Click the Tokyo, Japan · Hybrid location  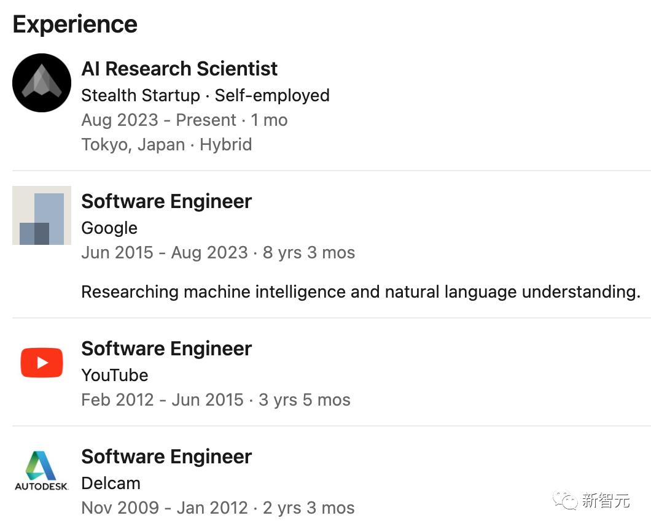(x=166, y=145)
